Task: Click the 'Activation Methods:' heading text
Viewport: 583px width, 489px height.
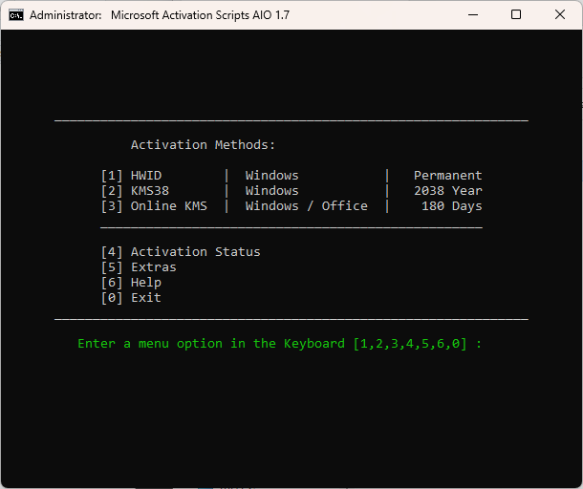Action: 203,145
